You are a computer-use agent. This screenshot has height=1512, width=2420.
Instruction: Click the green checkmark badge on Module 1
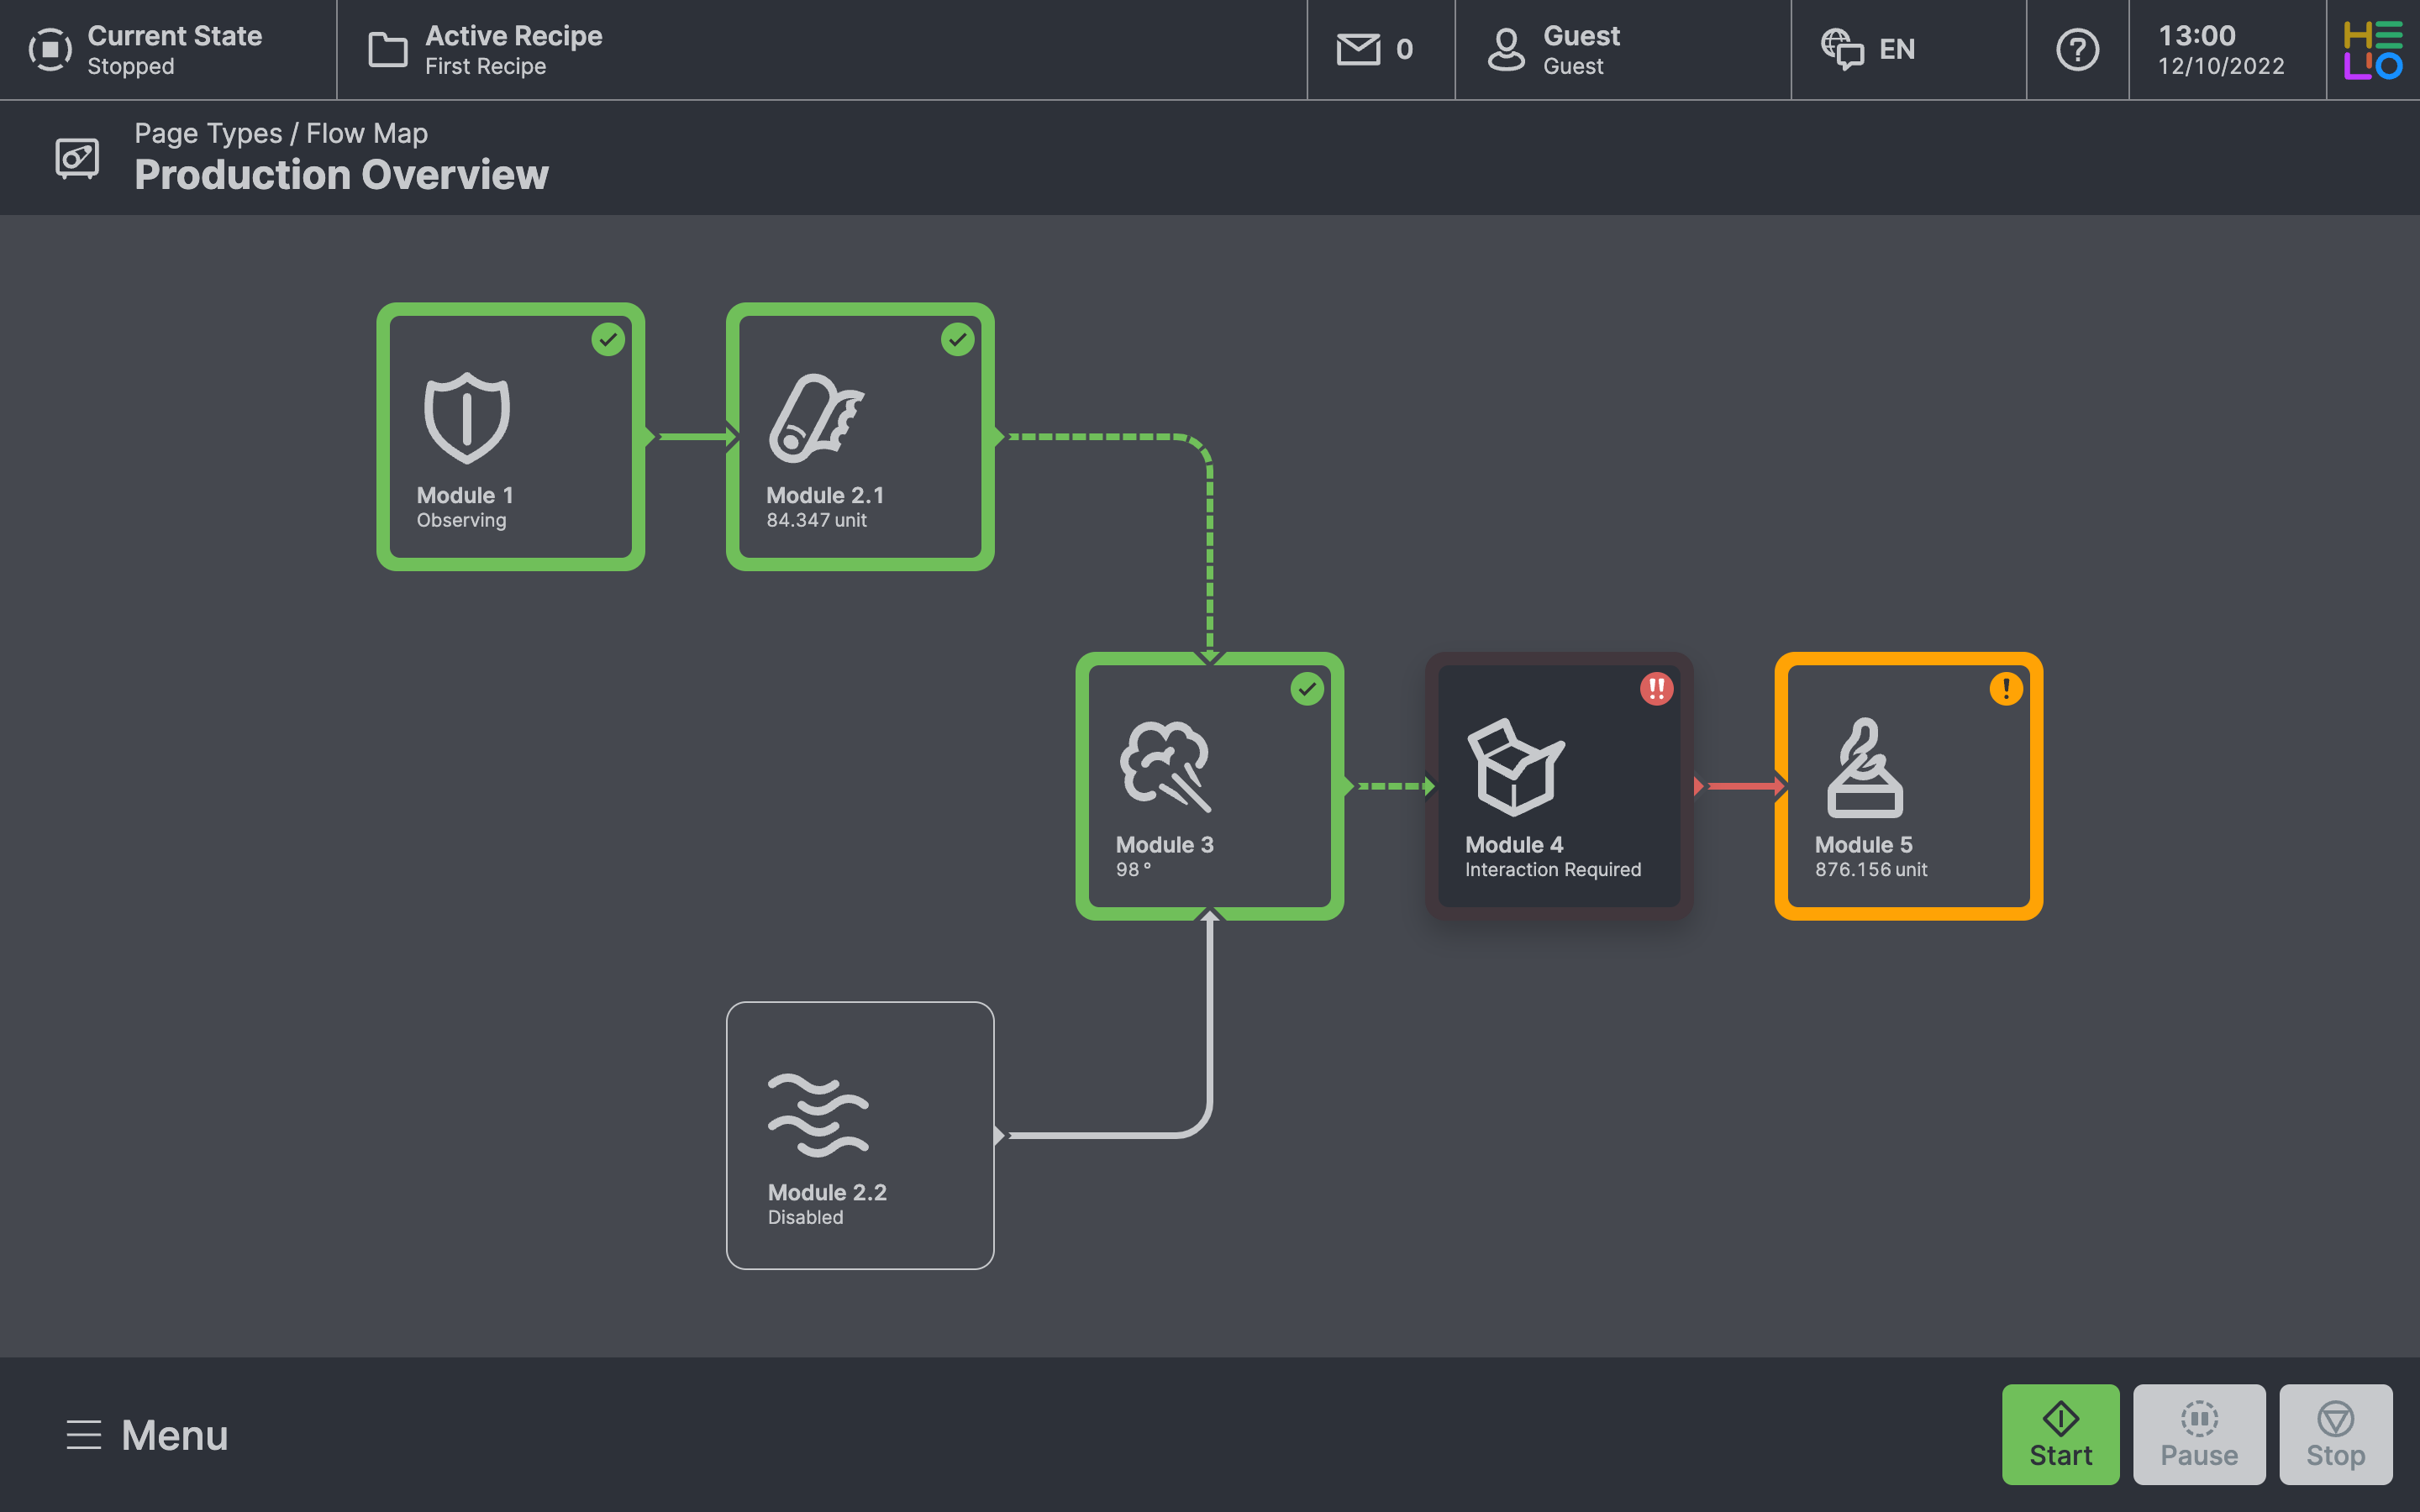coord(608,340)
